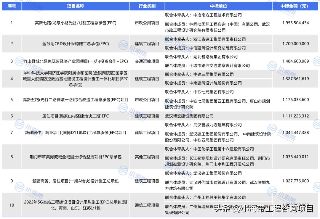320x219 pixels.
Task: Click the 金银湖CBD 设计采购施工总承包 project name
Action: [x=75, y=44]
